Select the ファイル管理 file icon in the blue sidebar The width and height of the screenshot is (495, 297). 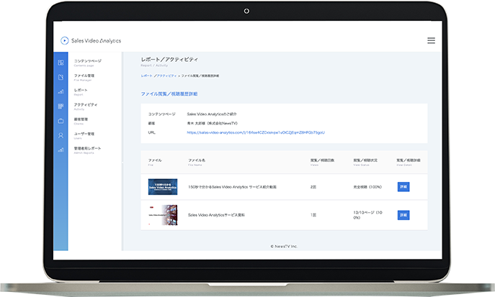click(61, 77)
